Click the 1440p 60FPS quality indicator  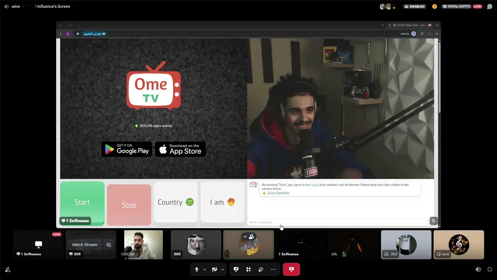tap(457, 6)
